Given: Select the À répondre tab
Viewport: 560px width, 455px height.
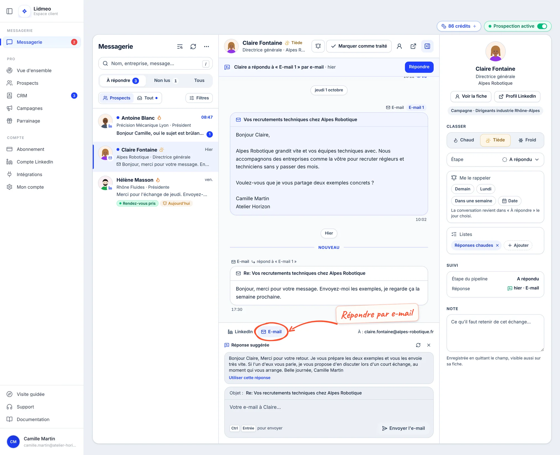Looking at the screenshot, I should click(123, 81).
